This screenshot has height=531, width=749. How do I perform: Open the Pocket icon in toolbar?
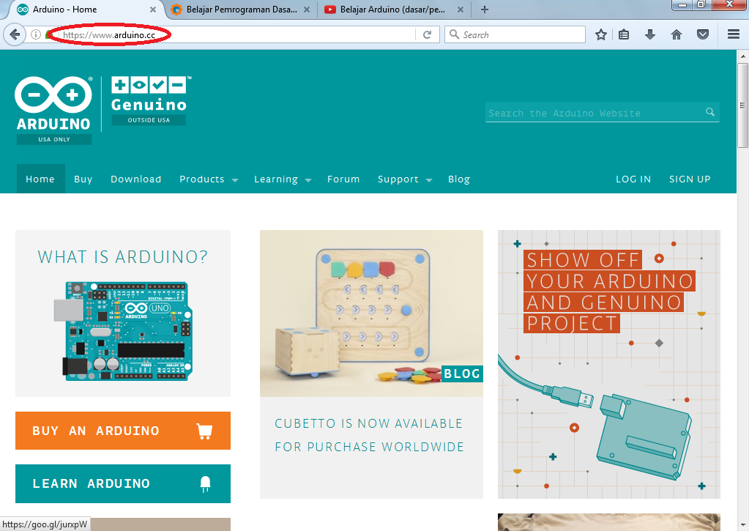pyautogui.click(x=702, y=34)
